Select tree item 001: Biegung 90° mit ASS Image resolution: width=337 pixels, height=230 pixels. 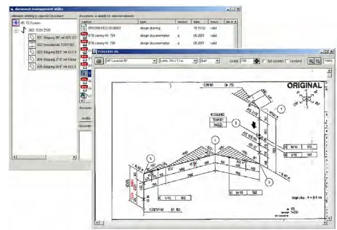click(57, 38)
